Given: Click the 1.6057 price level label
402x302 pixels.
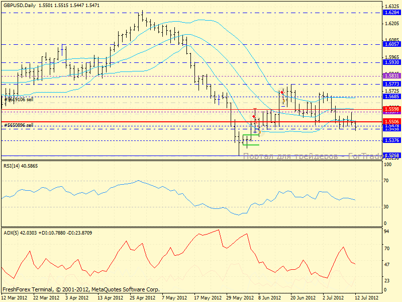Looking at the screenshot, I should point(391,44).
